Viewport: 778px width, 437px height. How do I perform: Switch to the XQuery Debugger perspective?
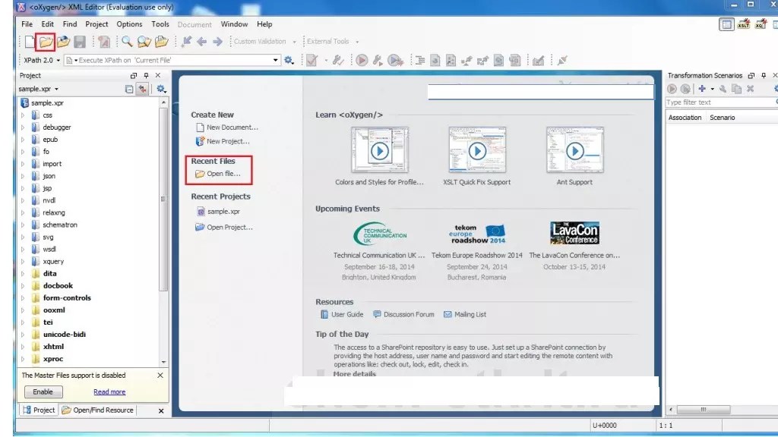click(760, 24)
